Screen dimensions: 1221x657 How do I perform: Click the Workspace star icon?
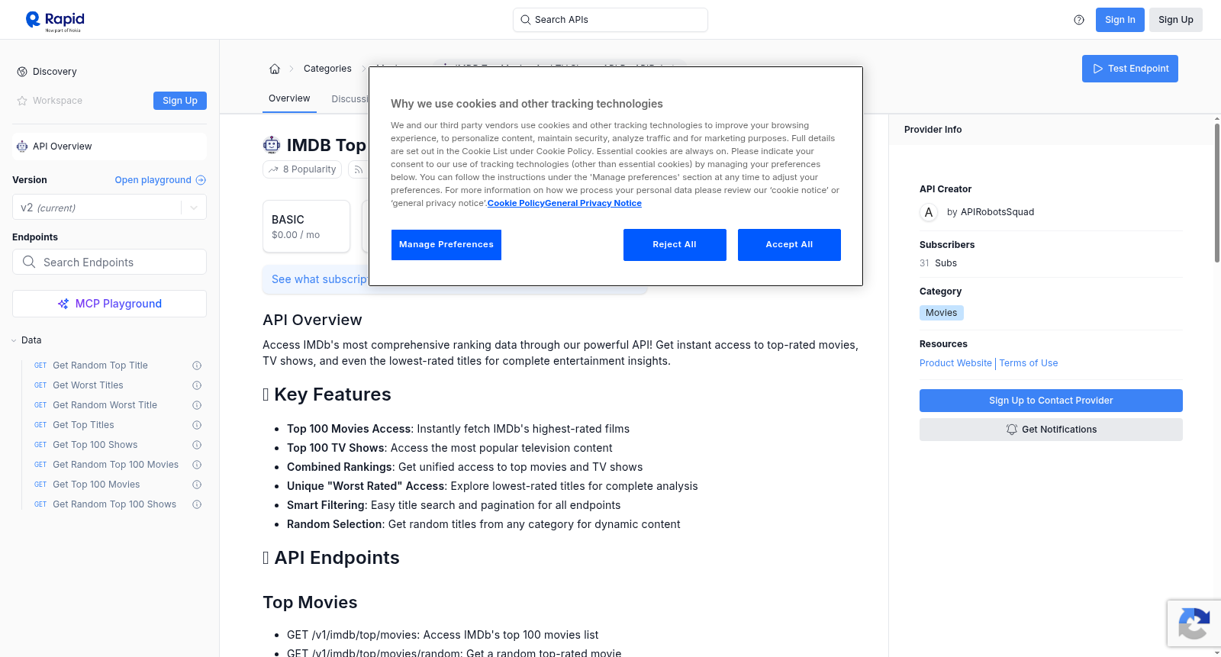tap(22, 101)
